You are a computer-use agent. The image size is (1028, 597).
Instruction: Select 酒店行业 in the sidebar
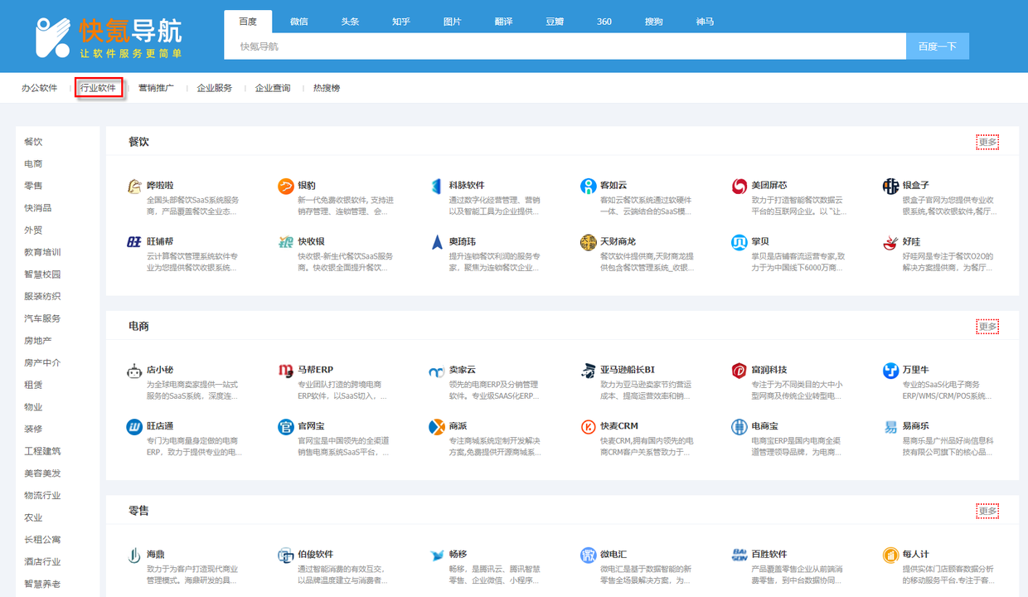tap(42, 562)
